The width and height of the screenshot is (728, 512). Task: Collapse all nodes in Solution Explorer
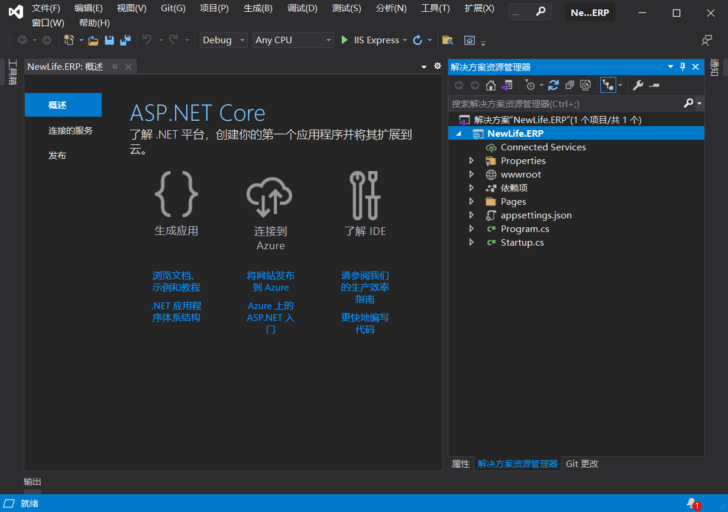pyautogui.click(x=570, y=85)
